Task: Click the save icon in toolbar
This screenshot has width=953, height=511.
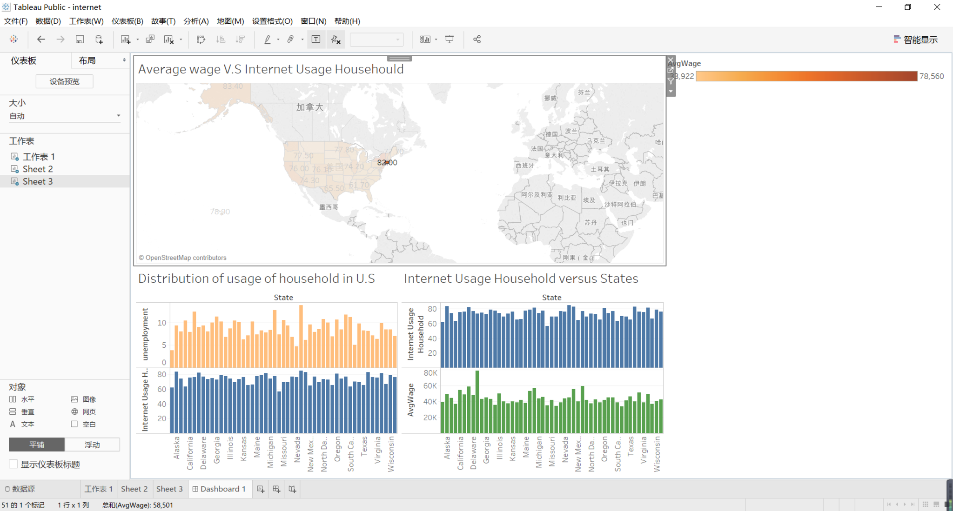Action: 80,40
